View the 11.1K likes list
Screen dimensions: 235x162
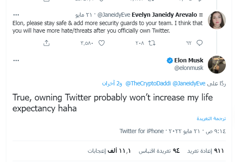point(109,151)
